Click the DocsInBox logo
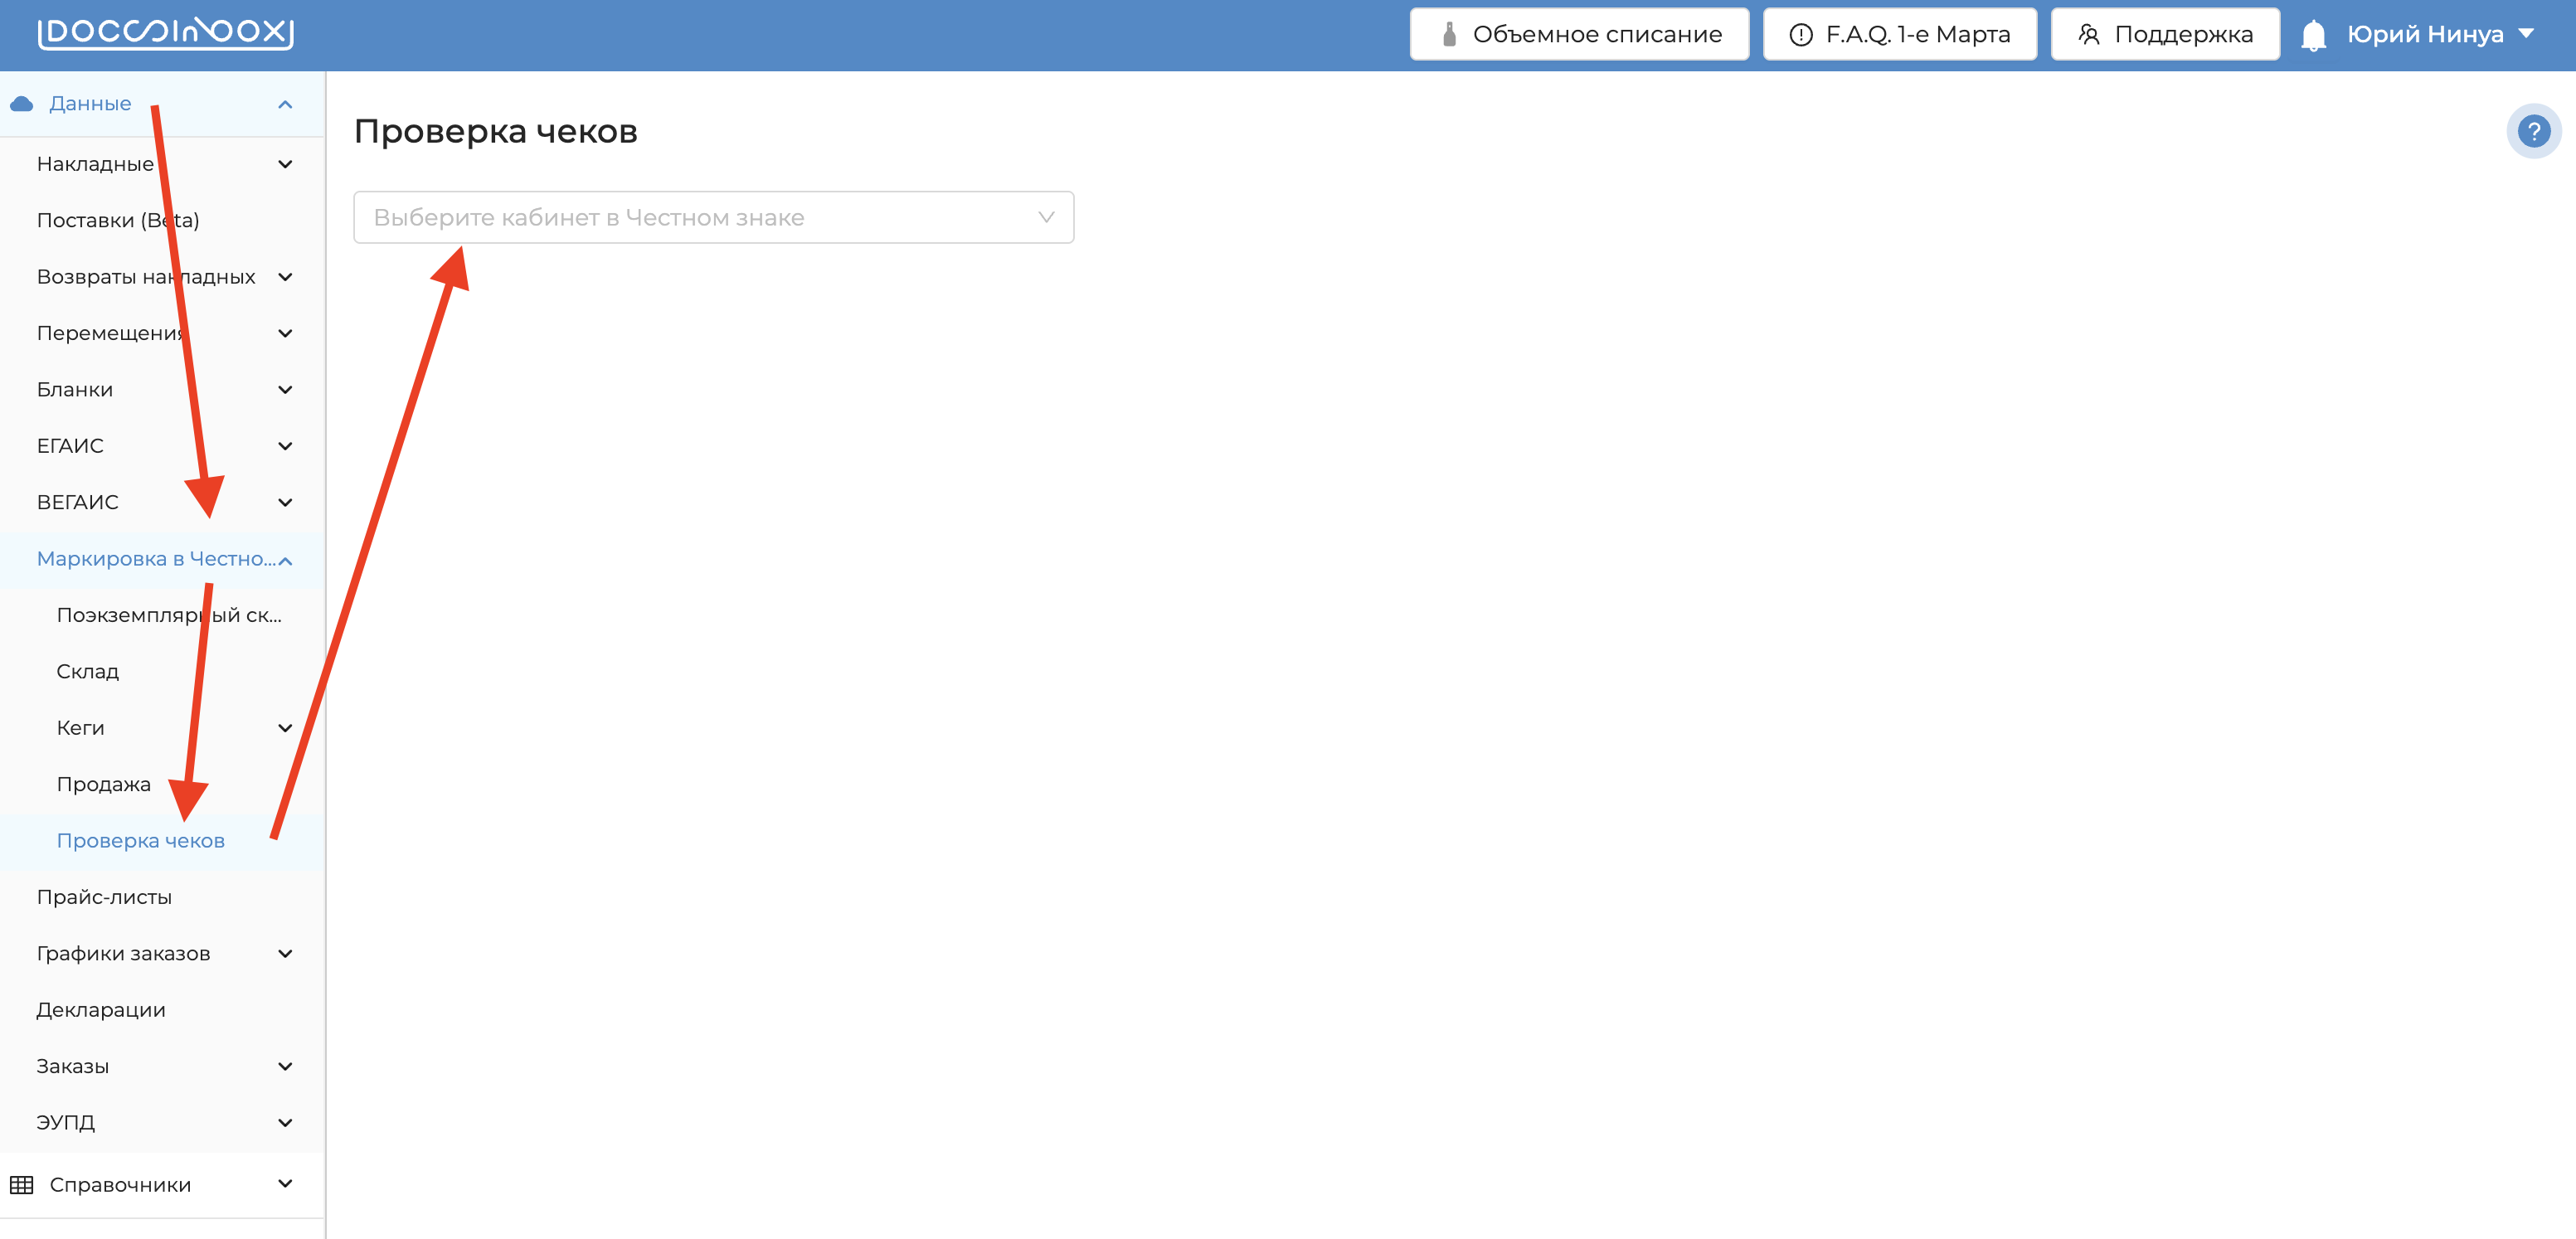 pos(165,33)
